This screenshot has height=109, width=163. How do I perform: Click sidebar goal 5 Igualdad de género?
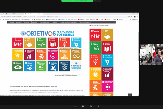(x=95, y=60)
